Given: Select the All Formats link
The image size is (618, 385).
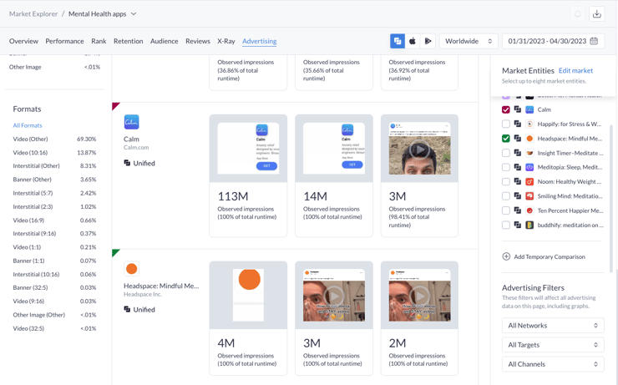Looking at the screenshot, I should 28,125.
